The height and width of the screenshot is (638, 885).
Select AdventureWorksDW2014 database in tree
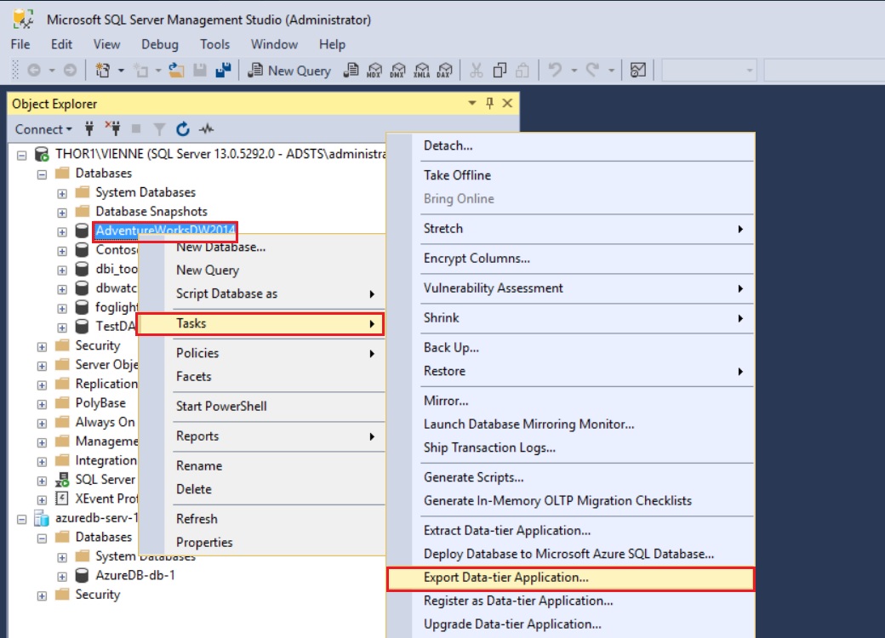point(165,231)
